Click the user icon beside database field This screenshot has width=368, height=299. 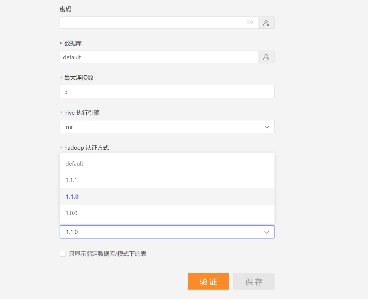pos(266,57)
